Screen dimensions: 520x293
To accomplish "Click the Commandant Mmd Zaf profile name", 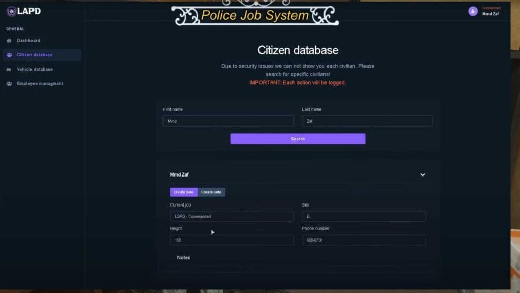I will tap(491, 13).
